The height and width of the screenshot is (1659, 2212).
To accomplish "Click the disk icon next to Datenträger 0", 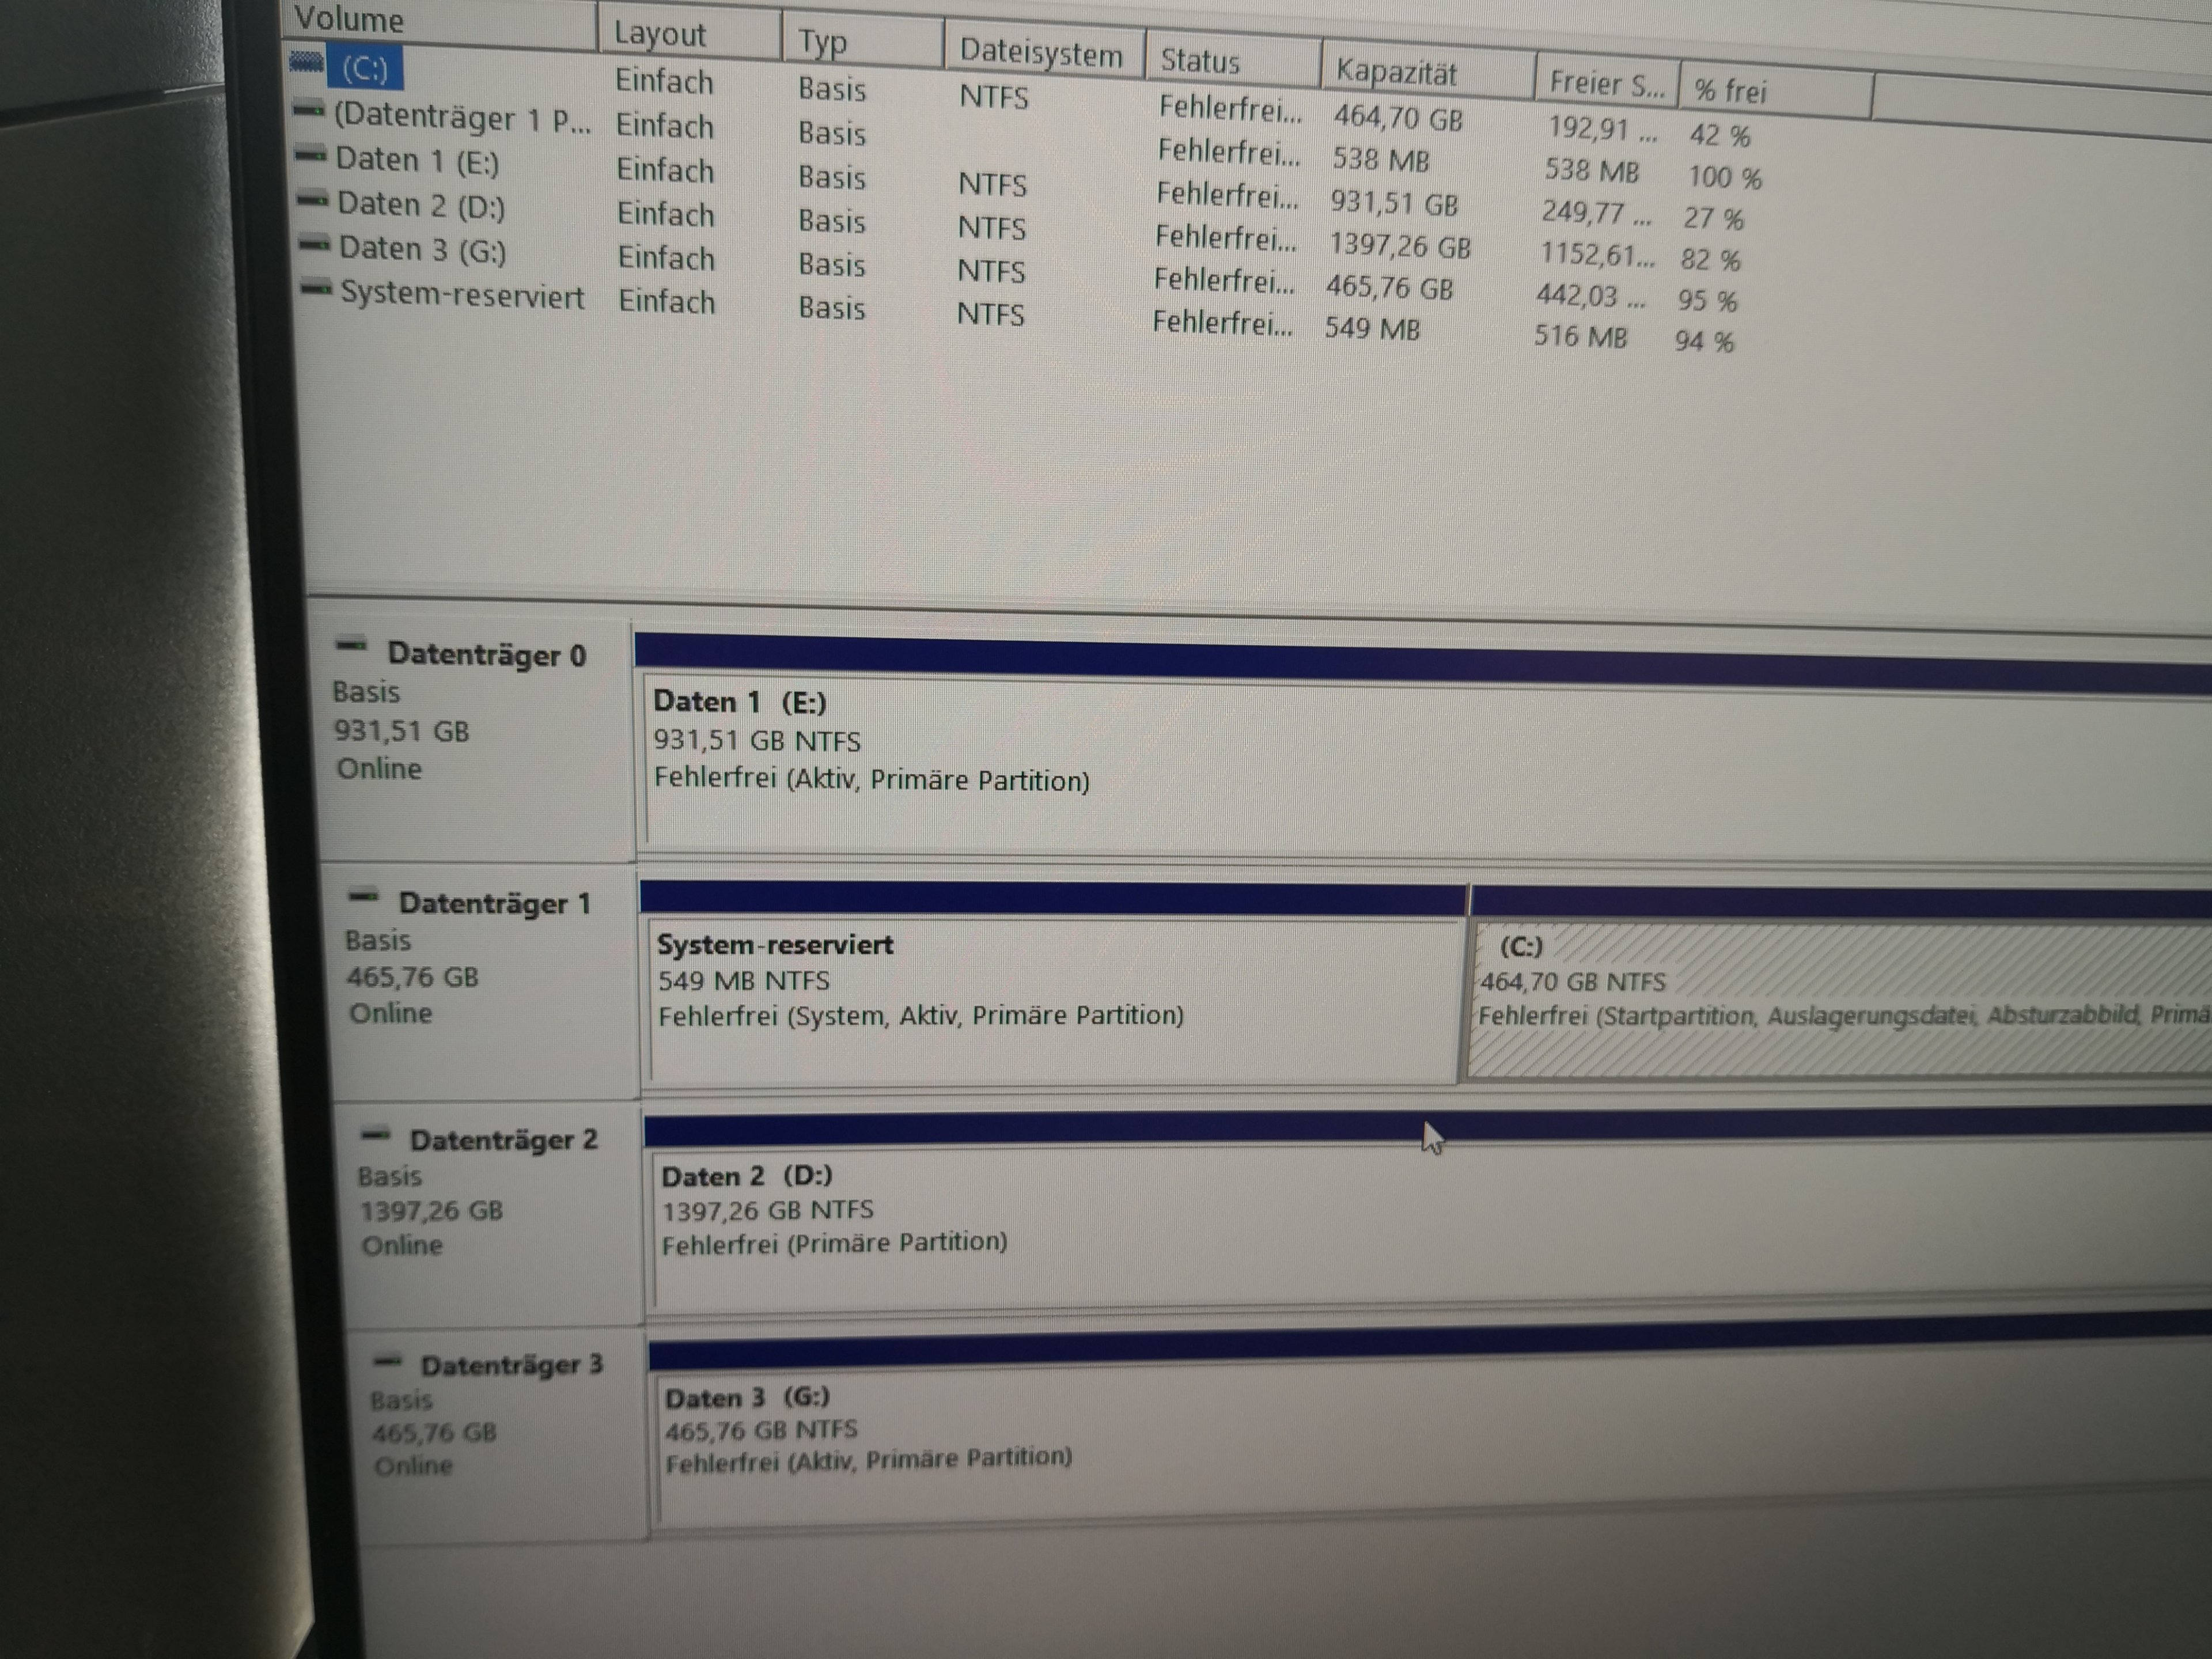I will click(x=351, y=646).
